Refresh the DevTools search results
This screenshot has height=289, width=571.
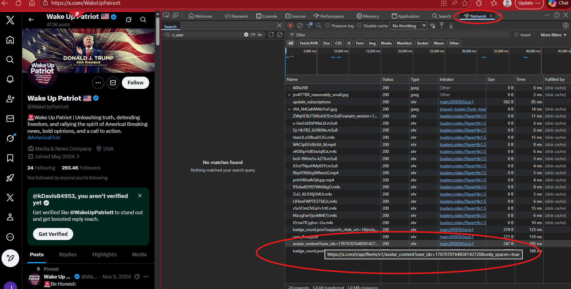tap(271, 35)
